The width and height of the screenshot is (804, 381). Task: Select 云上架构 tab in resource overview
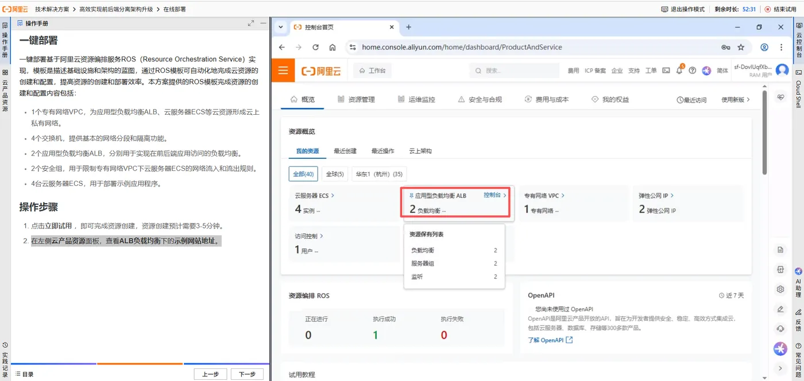420,151
